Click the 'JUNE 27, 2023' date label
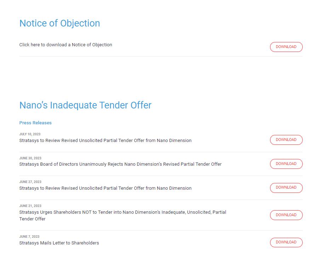Viewport: 320px width, 254px height. [x=30, y=182]
